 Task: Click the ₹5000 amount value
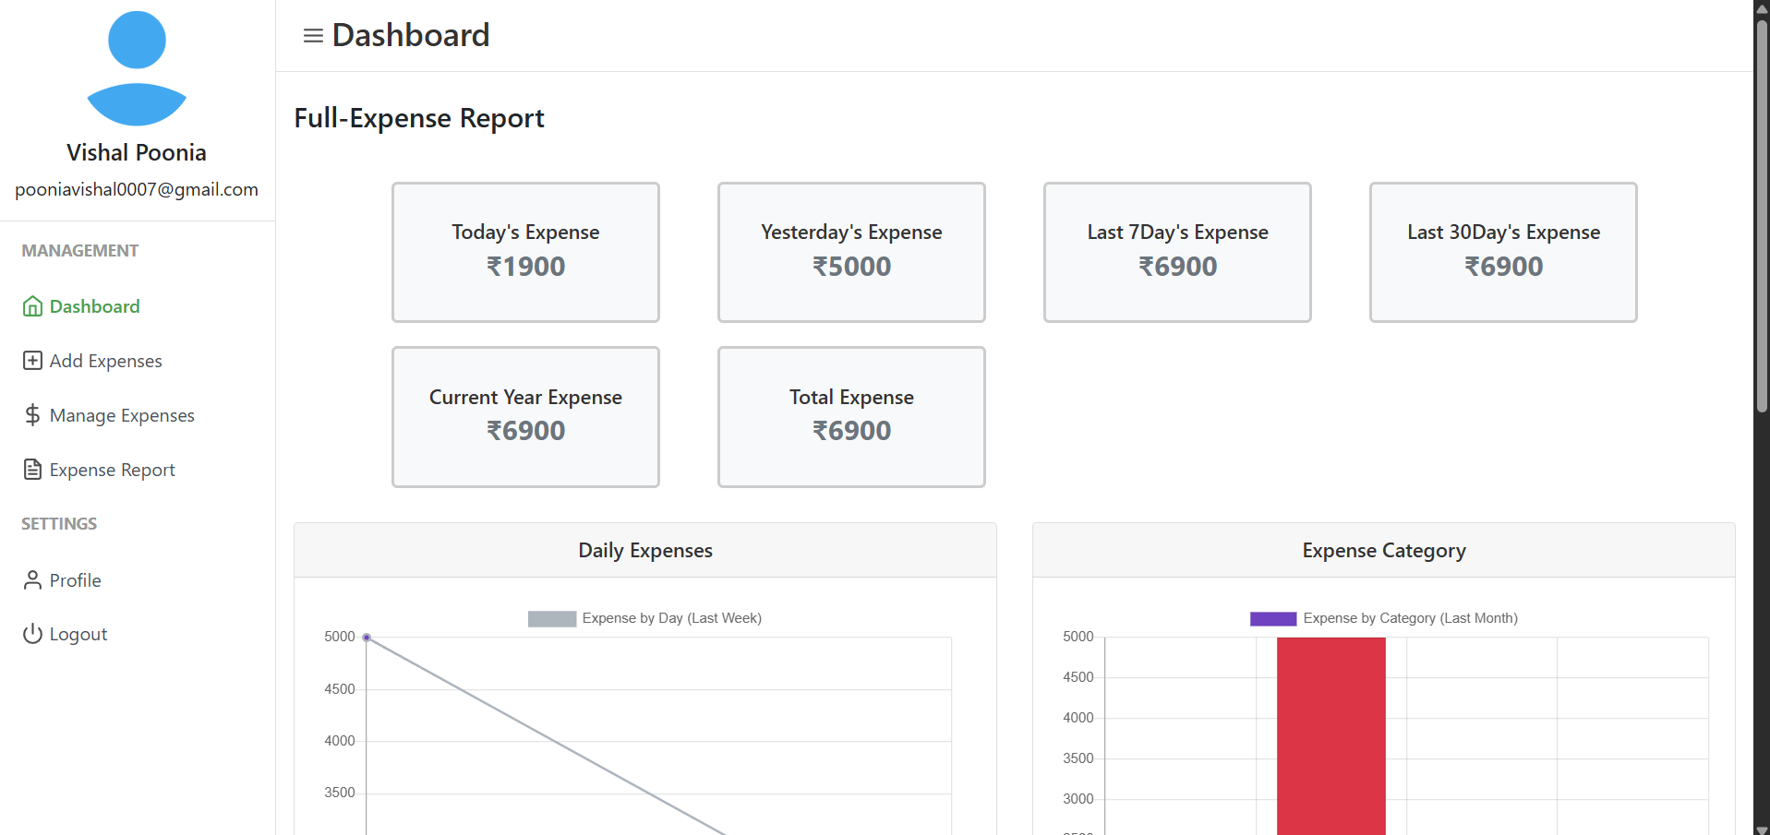coord(851,267)
